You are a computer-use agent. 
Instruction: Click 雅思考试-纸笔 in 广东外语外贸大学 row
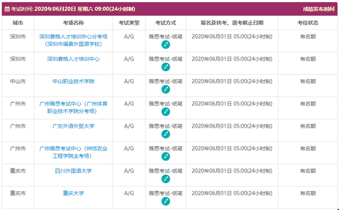[166, 126]
